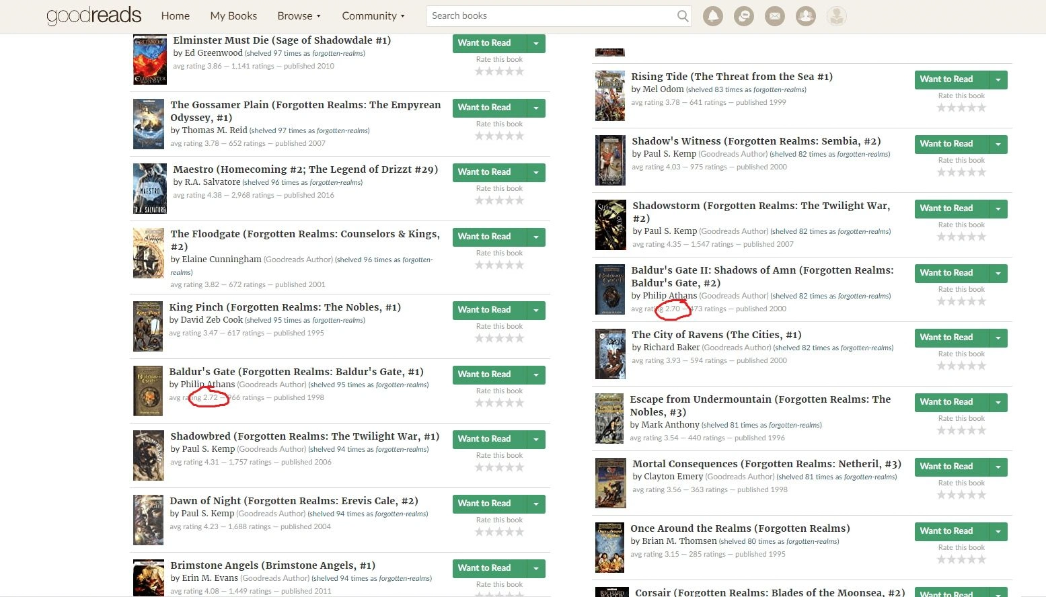
Task: Expand shelf dropdown for Maestro
Action: 536,172
